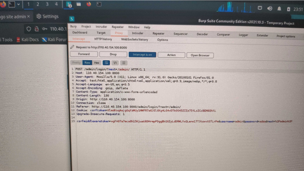Click the Firefox tracking protection shield icon
Screen dimensions: 304x171
click(29, 29)
